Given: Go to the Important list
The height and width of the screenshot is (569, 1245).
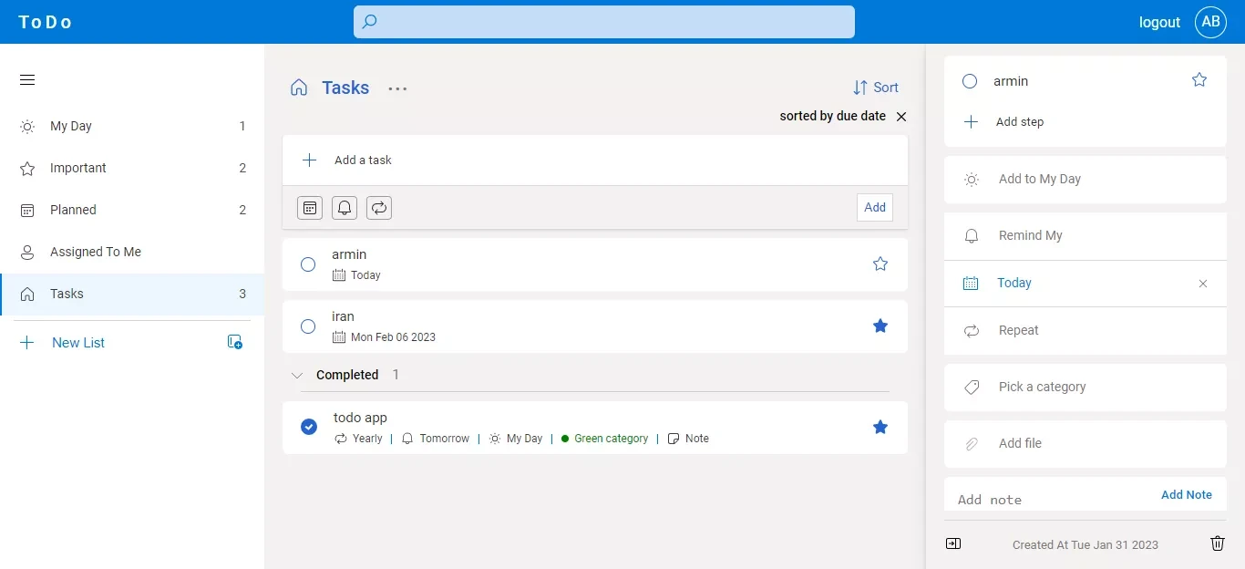Looking at the screenshot, I should [x=77, y=168].
